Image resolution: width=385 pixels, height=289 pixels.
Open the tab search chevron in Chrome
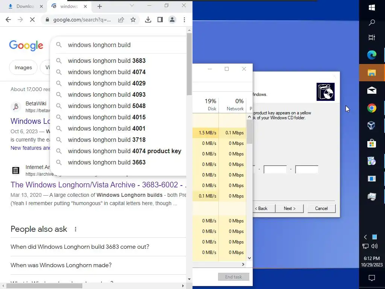pos(132,5)
